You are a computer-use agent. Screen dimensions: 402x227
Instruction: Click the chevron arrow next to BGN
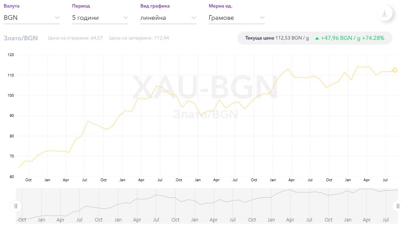coord(57,18)
